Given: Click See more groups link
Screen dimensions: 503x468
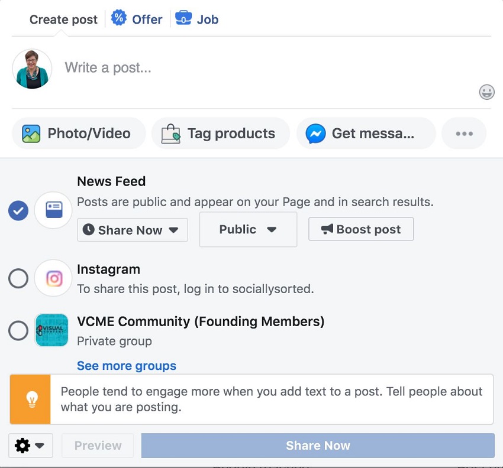Looking at the screenshot, I should 126,366.
